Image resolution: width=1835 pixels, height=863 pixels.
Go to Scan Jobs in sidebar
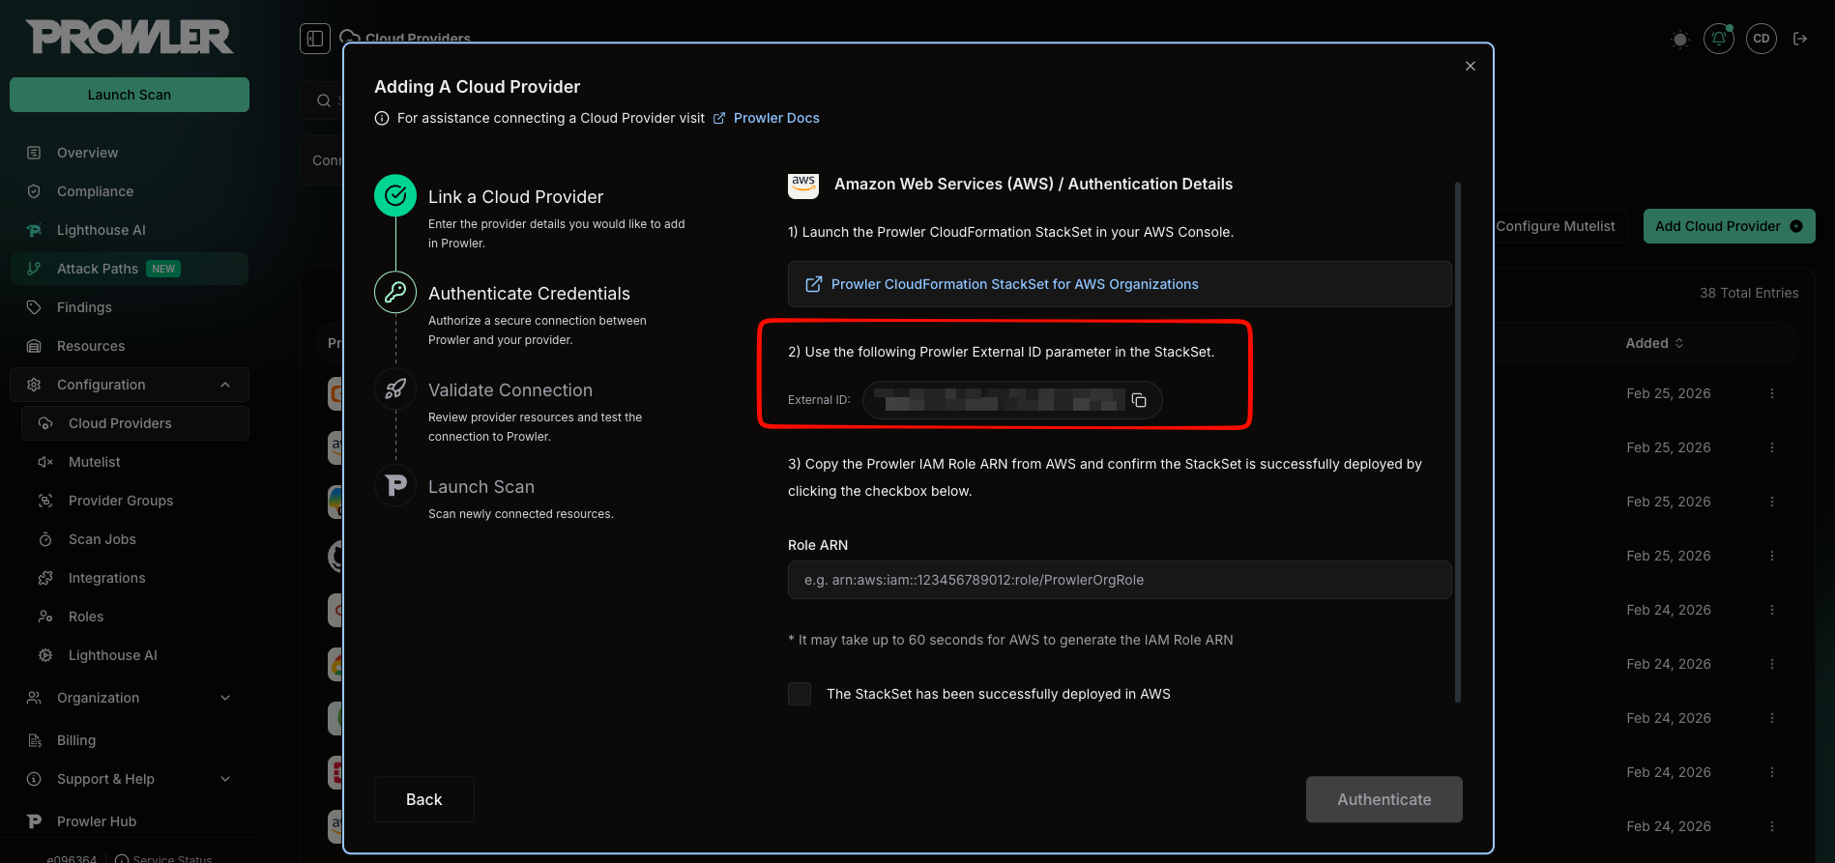coord(102,539)
